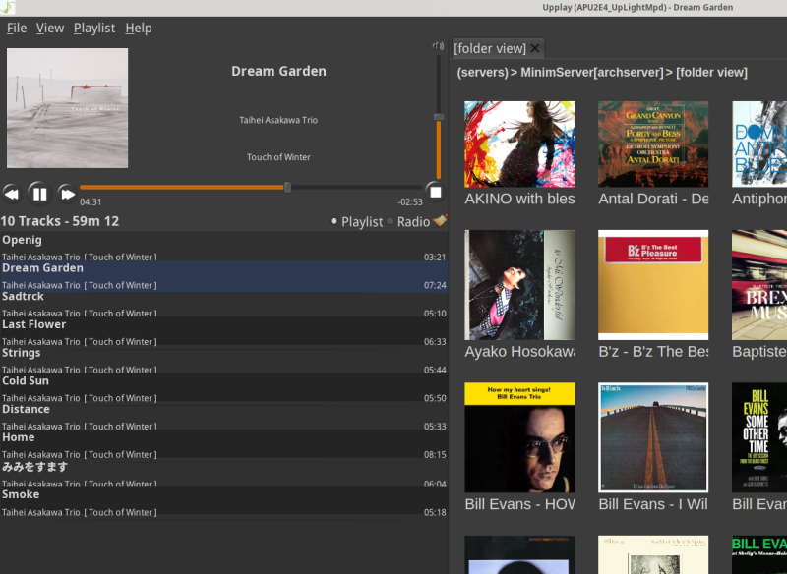Open the AKINO album thumbnail

point(519,143)
